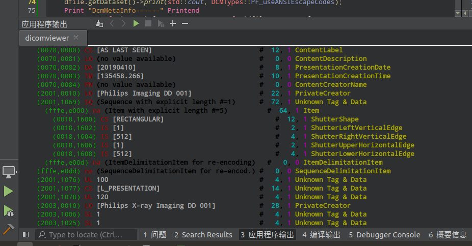
Task: Run project with left sidebar play button
Action: (9, 192)
